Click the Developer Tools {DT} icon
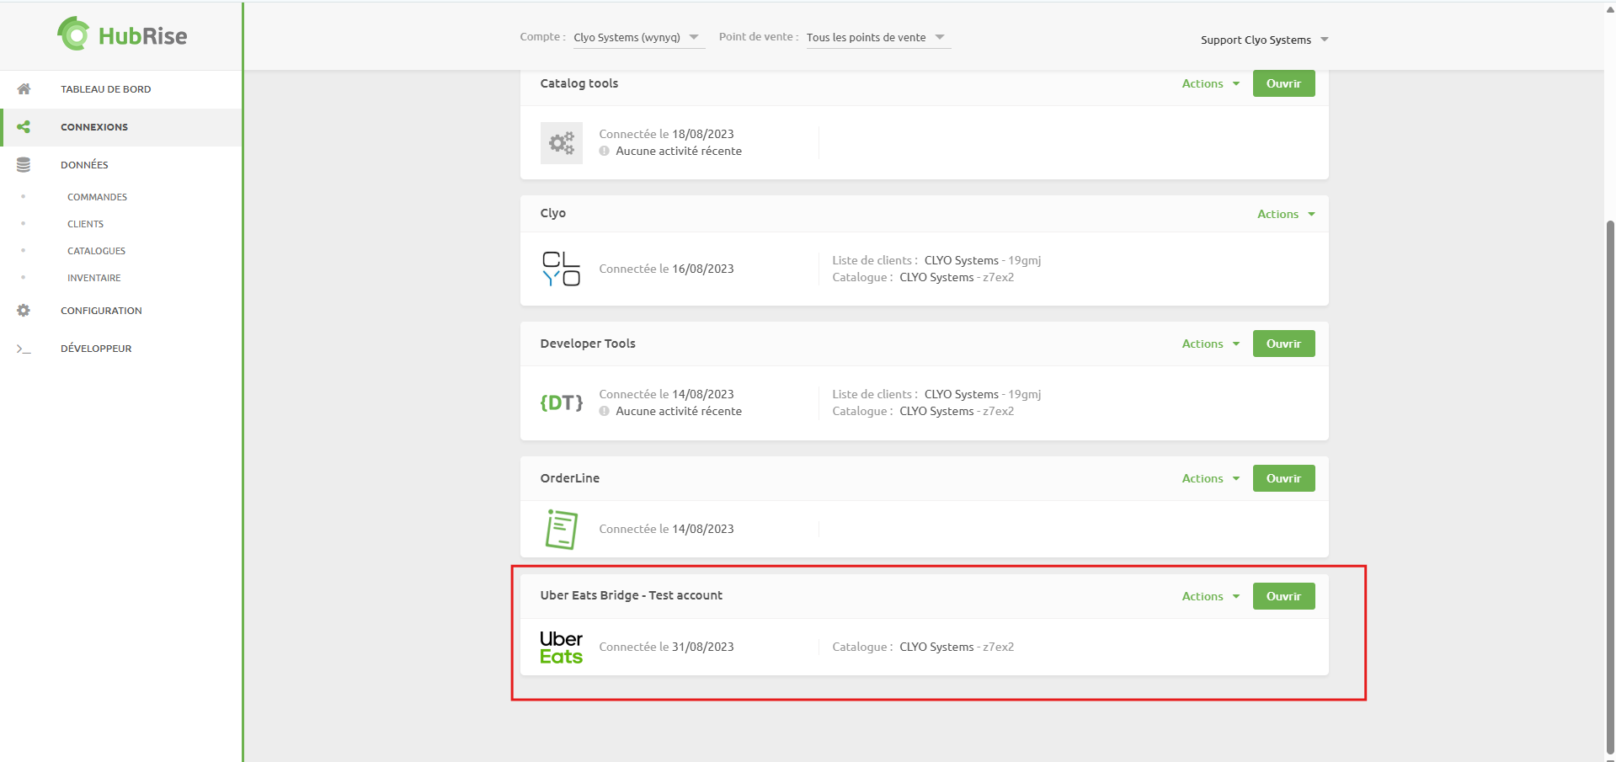1616x762 pixels. [561, 402]
